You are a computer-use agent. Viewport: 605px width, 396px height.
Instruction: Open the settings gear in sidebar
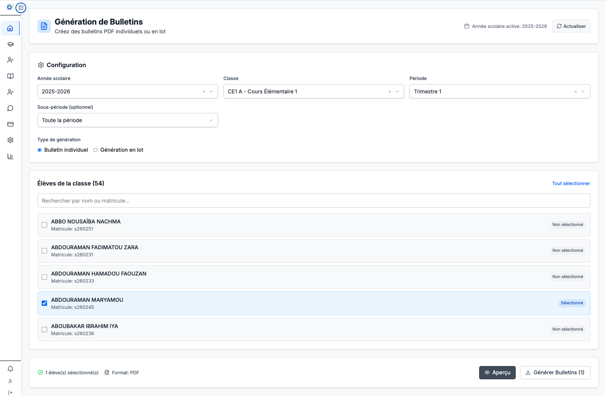click(x=10, y=140)
